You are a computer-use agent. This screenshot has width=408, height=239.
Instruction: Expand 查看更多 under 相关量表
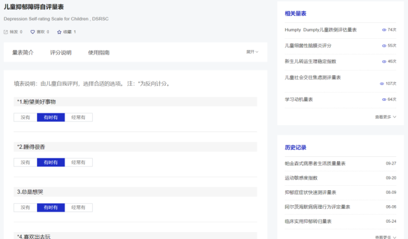[385, 117]
